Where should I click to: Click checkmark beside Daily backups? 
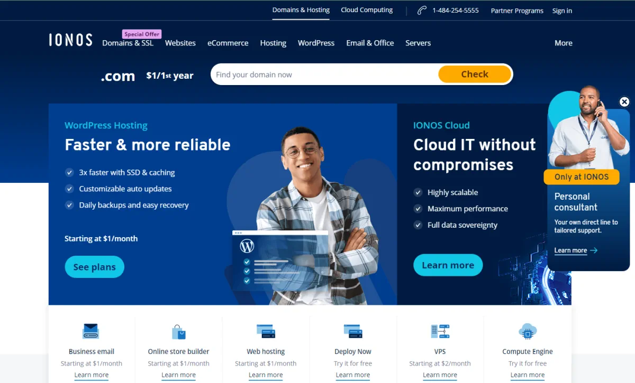(69, 205)
